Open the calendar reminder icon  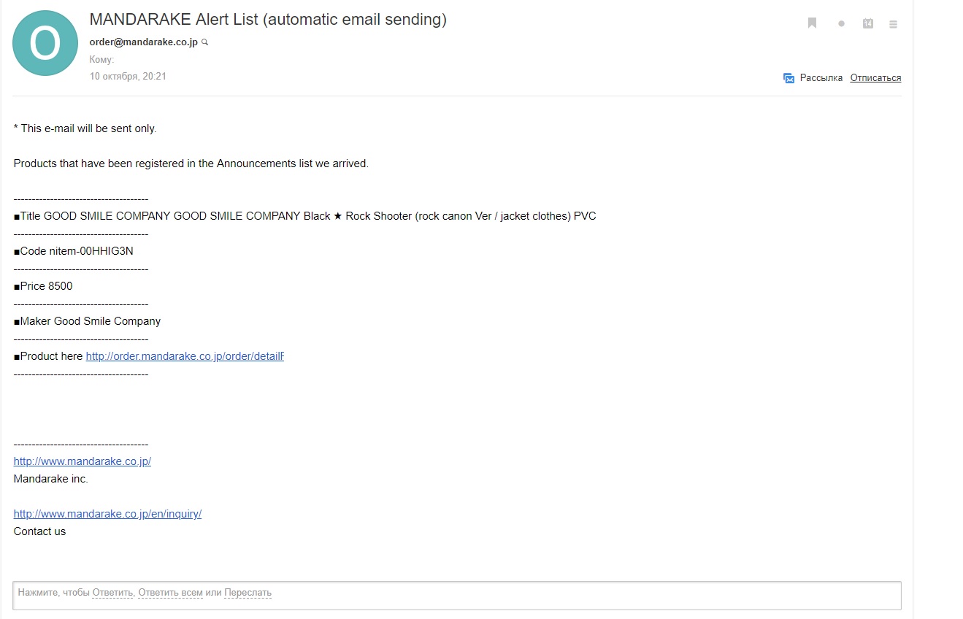[868, 23]
